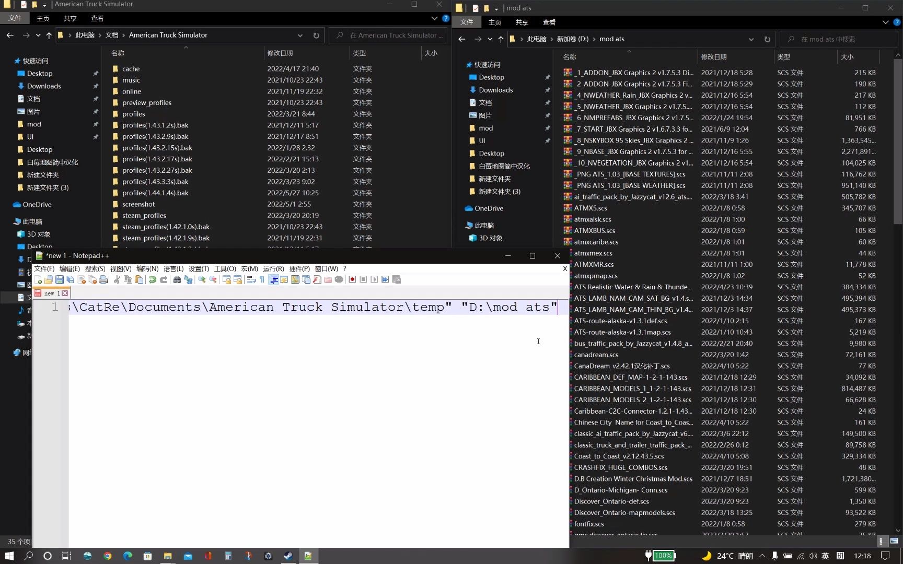The image size is (903, 564).
Task: Unpin Desktop in mod ats quick access
Action: (547, 77)
